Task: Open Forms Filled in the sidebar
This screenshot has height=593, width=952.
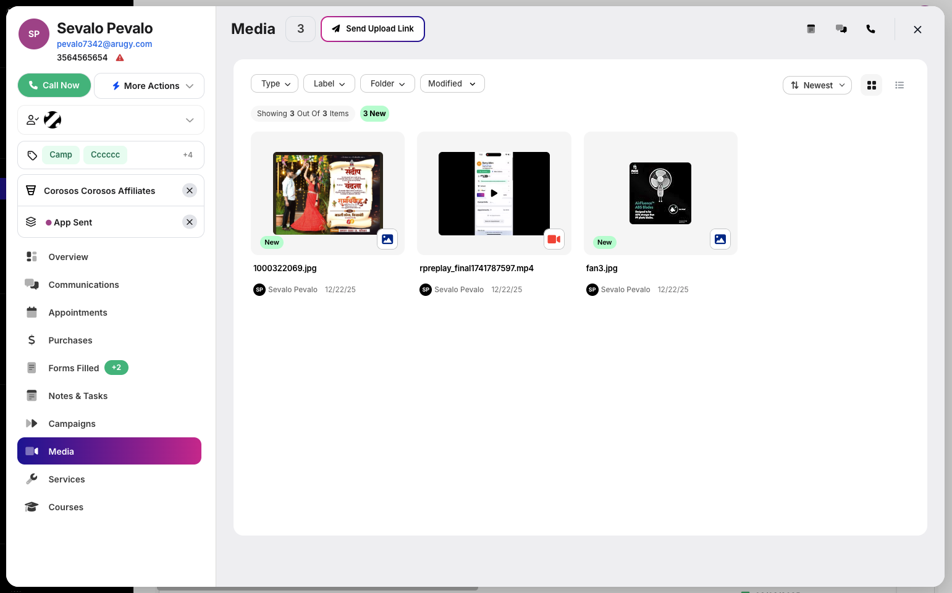Action: [x=109, y=368]
